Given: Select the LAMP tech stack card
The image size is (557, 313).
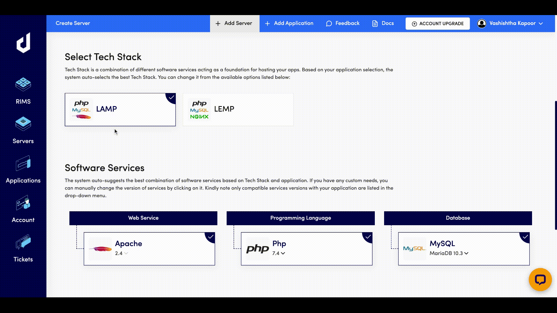Looking at the screenshot, I should [120, 110].
